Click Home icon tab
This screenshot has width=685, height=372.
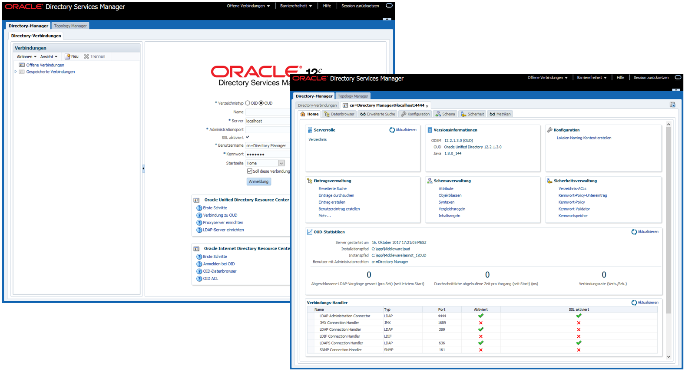tap(303, 114)
